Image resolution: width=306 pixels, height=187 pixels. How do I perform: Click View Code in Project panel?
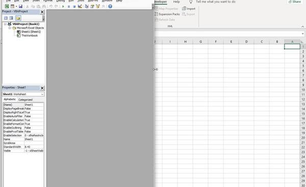[6, 18]
